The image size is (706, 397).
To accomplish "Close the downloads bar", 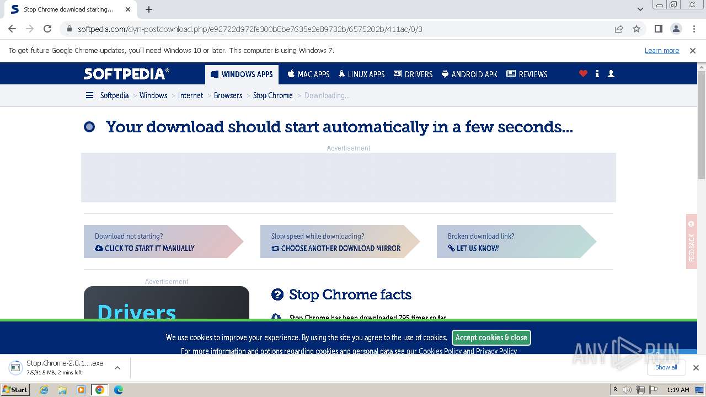I will pos(696,367).
